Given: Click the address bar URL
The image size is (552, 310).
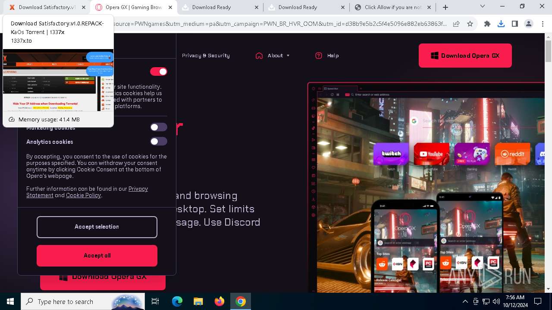Looking at the screenshot, I should 280,24.
